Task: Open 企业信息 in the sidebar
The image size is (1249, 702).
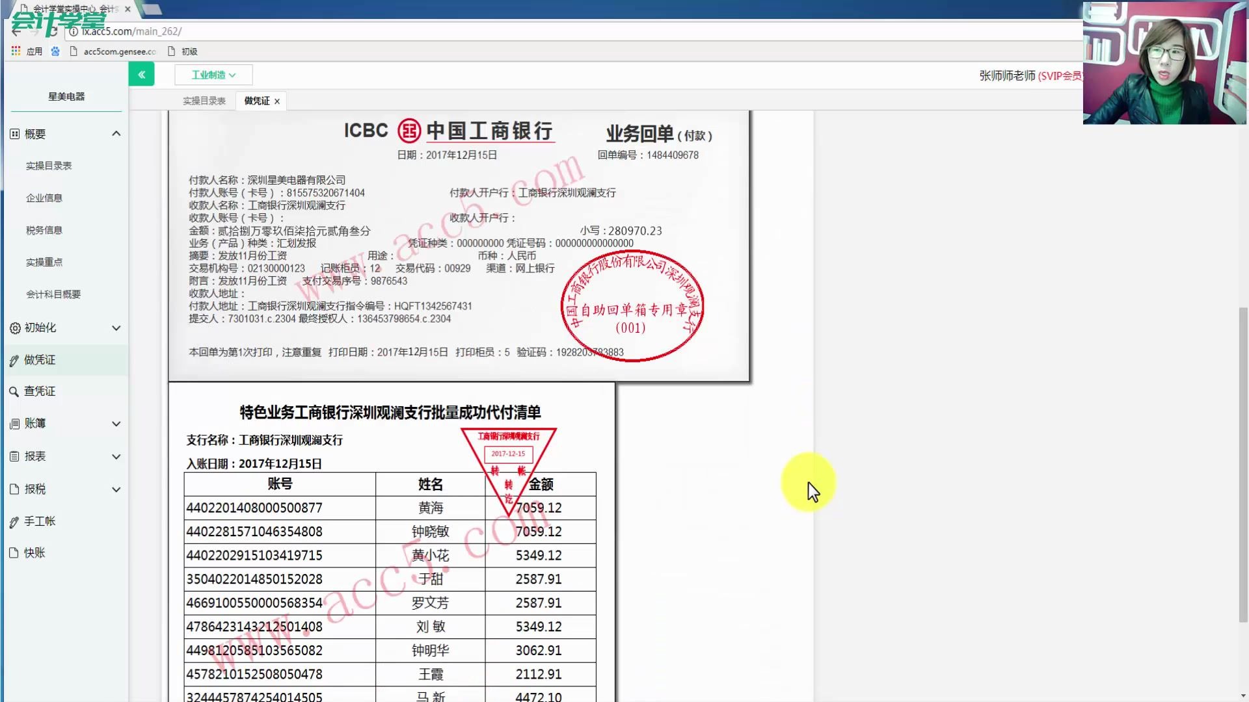Action: 44,198
